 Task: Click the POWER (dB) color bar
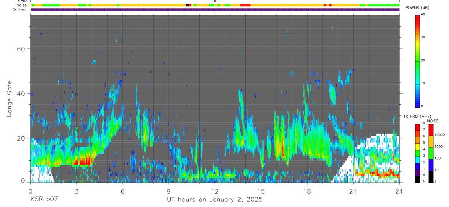(x=418, y=61)
